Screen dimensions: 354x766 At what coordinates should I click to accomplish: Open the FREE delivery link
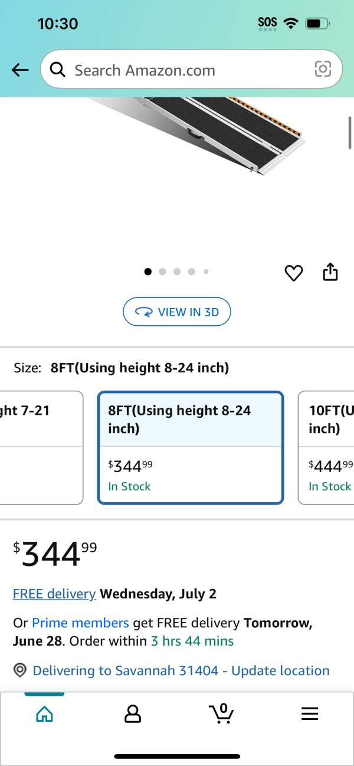pos(54,594)
